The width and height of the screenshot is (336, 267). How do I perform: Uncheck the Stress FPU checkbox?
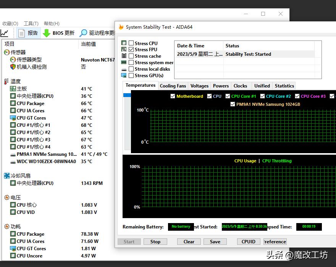tap(131, 50)
